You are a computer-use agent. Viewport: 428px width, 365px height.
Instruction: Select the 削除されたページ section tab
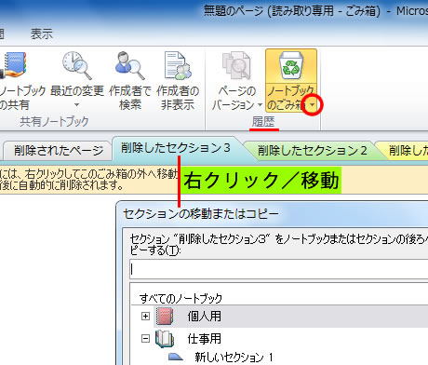click(x=58, y=151)
